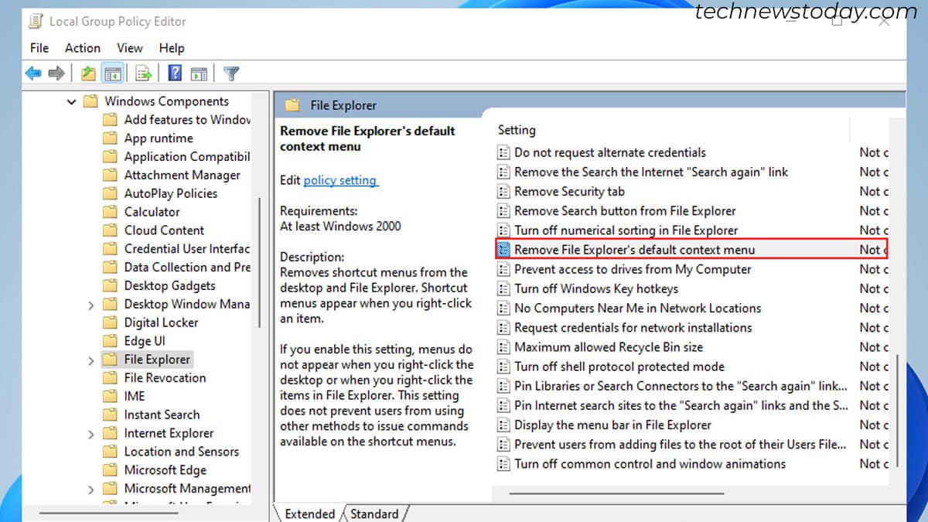The height and width of the screenshot is (522, 928).
Task: Collapse the Windows Components tree node
Action: point(72,101)
